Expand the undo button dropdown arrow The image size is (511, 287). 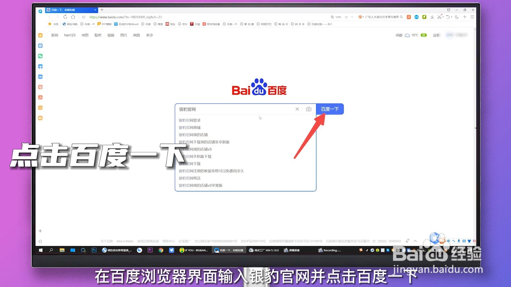452,17
